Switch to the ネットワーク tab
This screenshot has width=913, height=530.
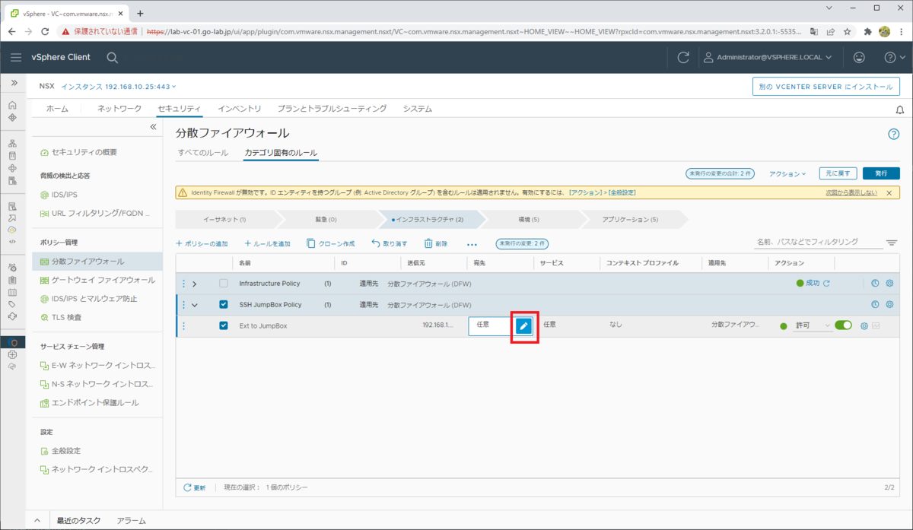(x=119, y=109)
